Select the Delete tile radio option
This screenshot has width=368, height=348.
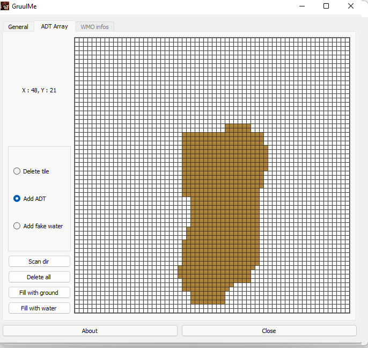pyautogui.click(x=17, y=171)
